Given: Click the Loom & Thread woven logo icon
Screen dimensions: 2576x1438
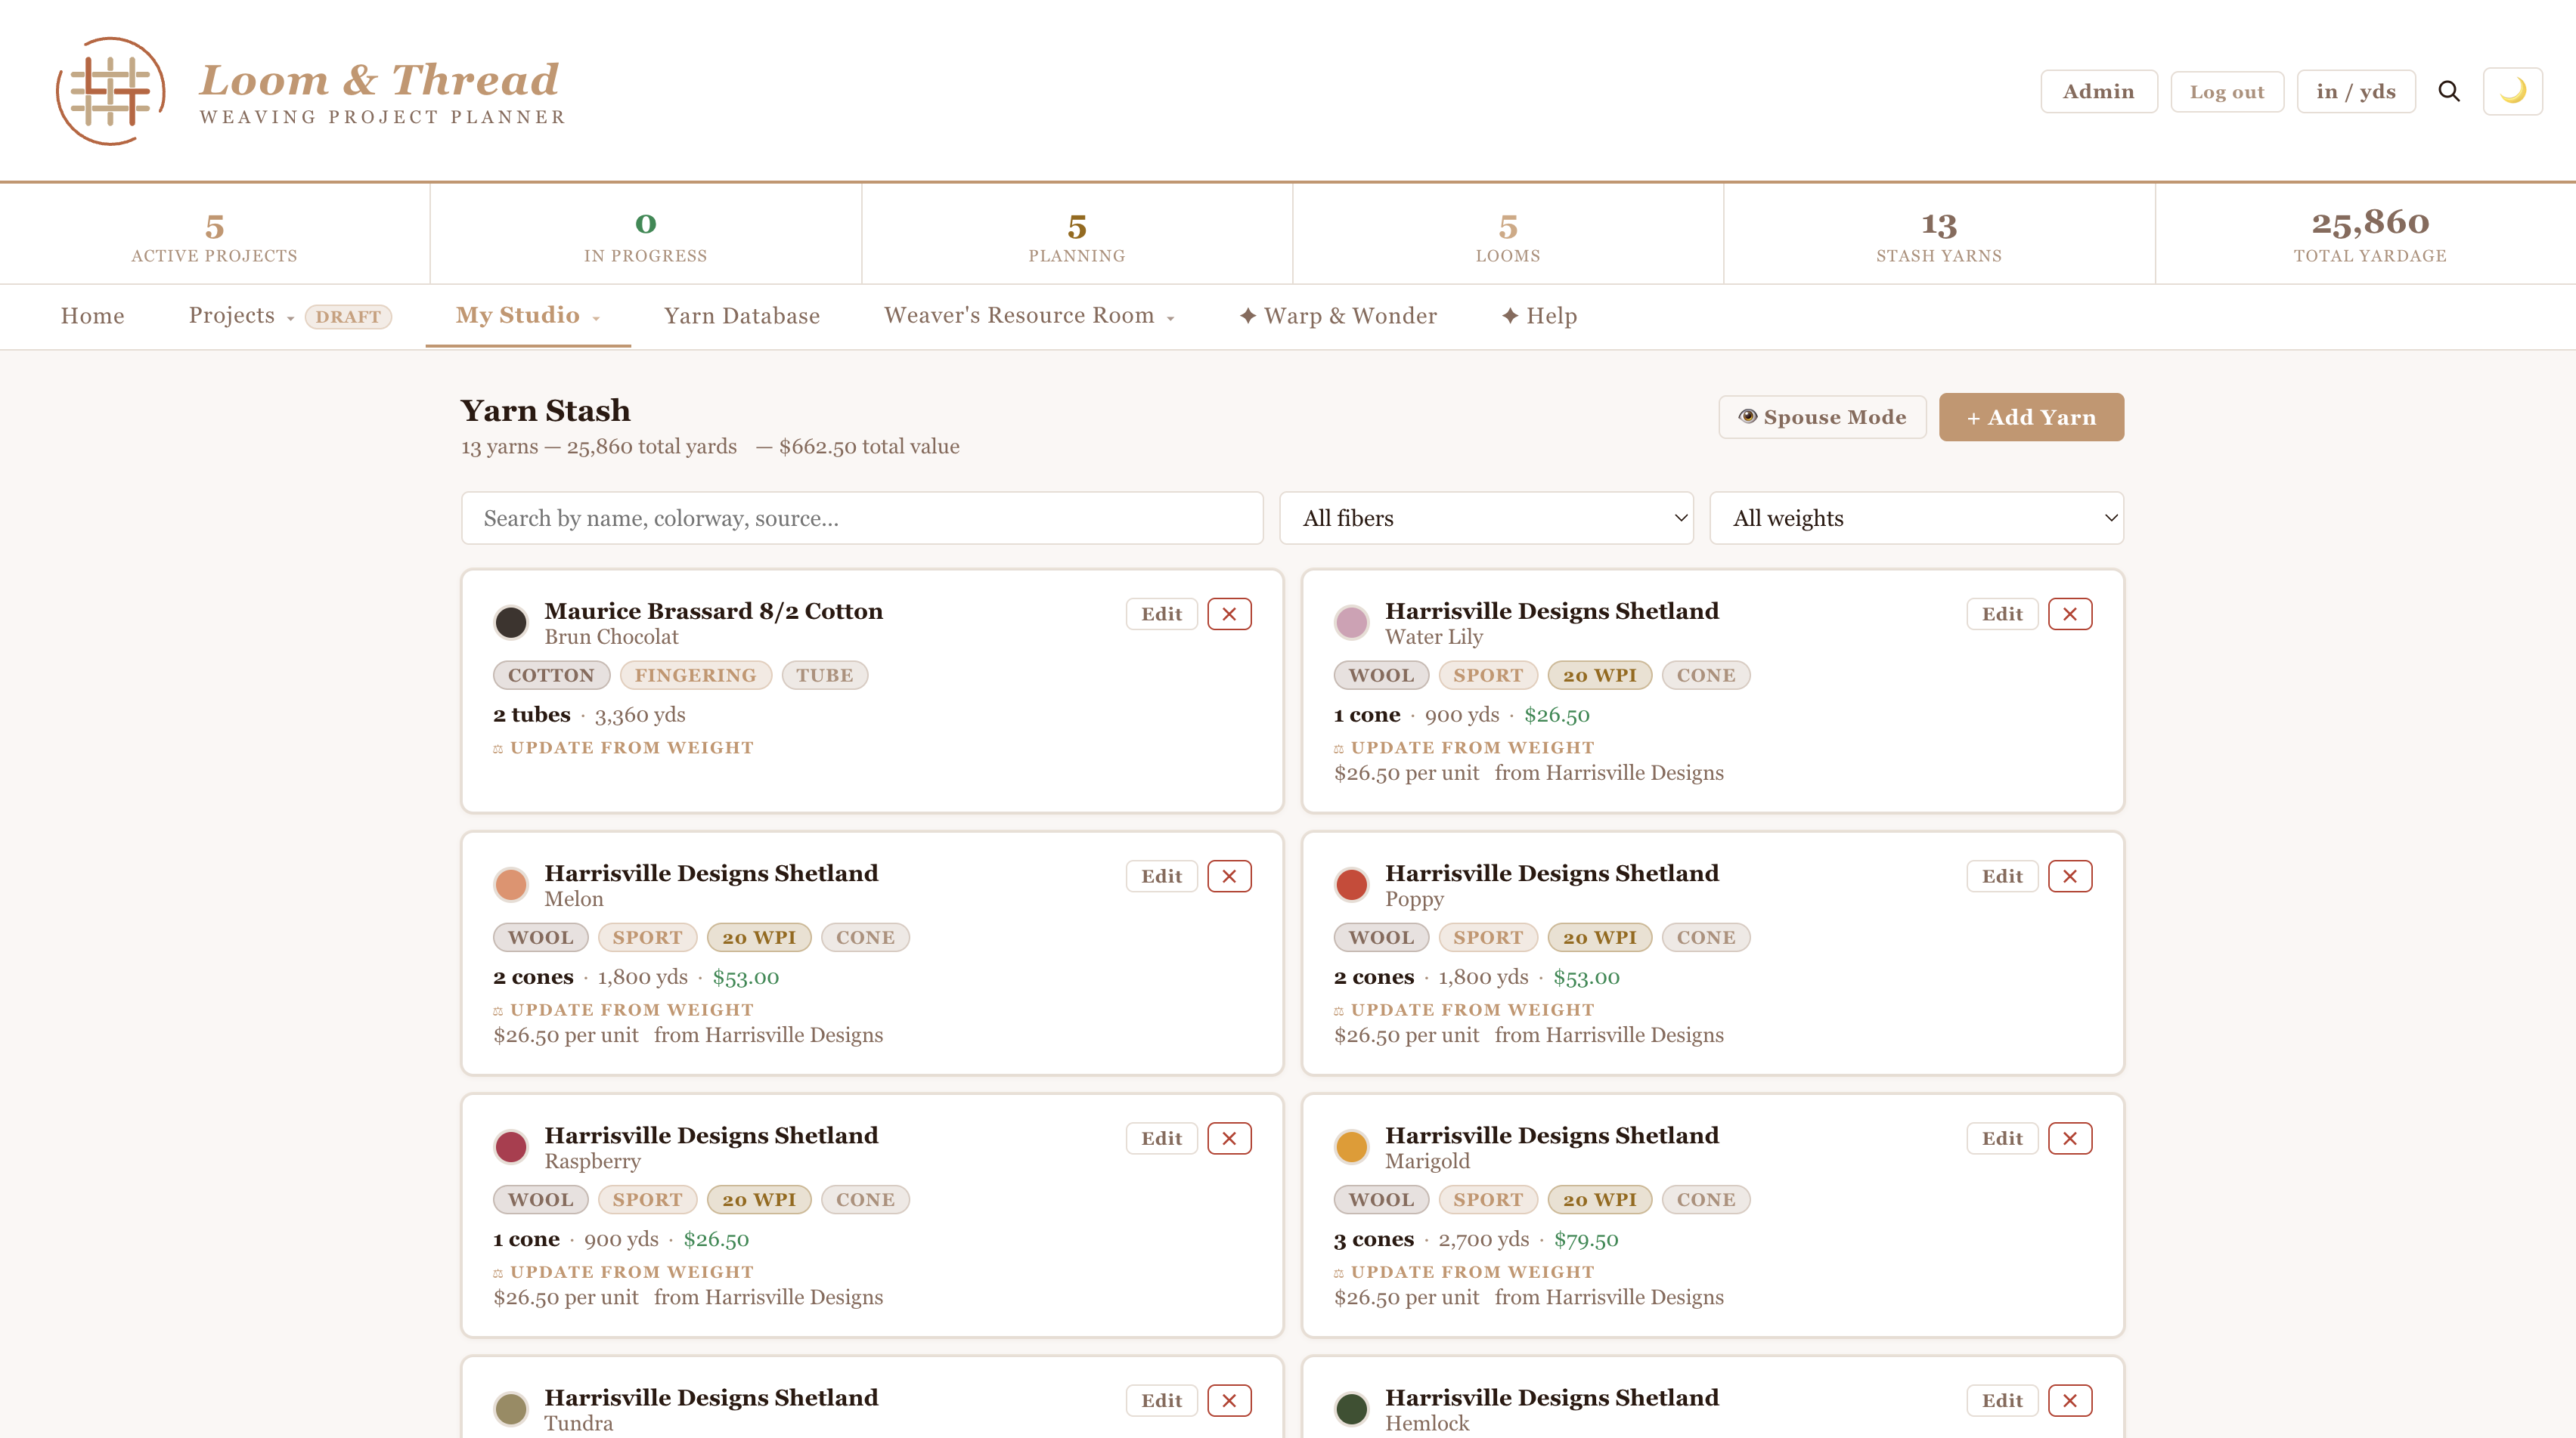Looking at the screenshot, I should coord(110,91).
